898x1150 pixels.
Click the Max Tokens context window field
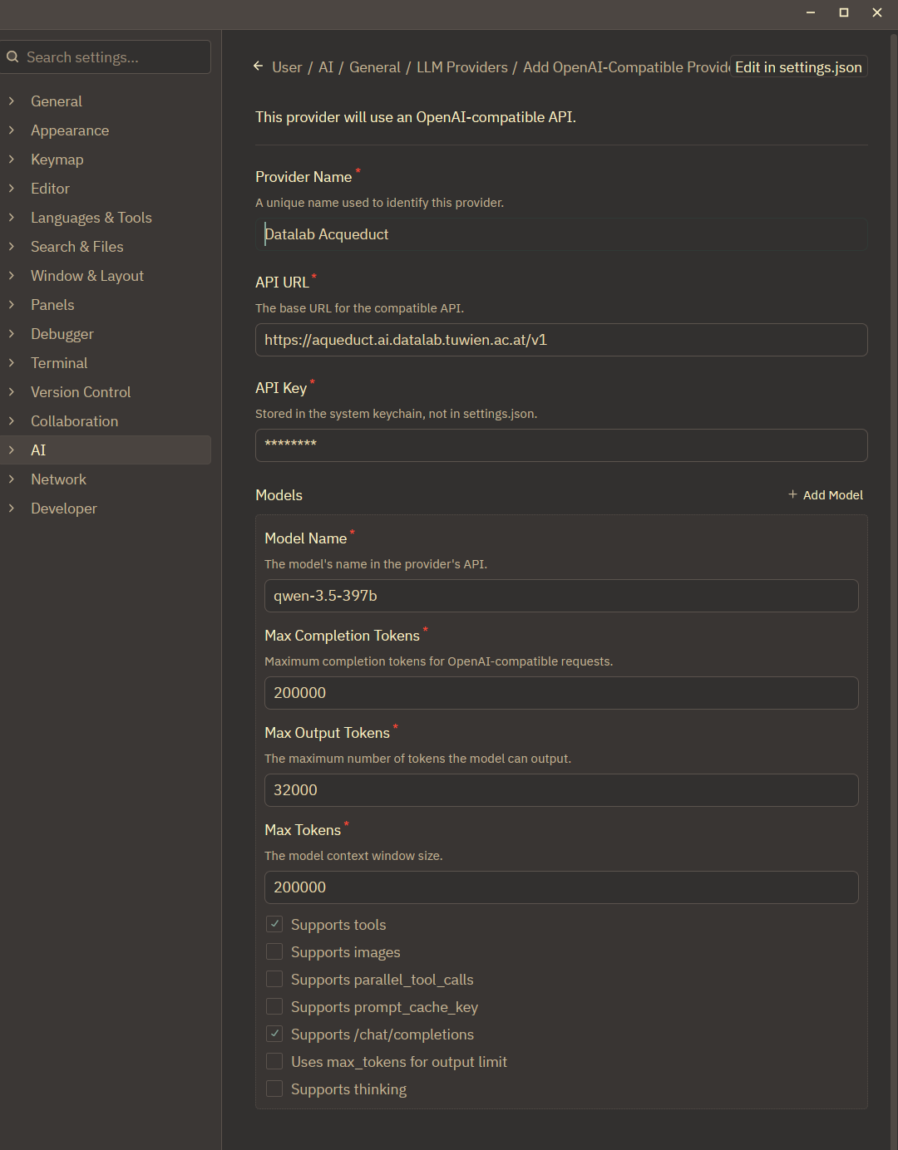(x=561, y=887)
